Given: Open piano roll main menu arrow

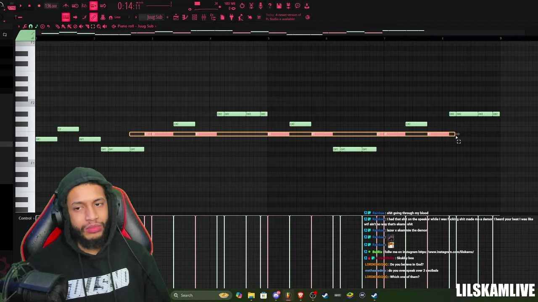Looking at the screenshot, I should pos(19,26).
